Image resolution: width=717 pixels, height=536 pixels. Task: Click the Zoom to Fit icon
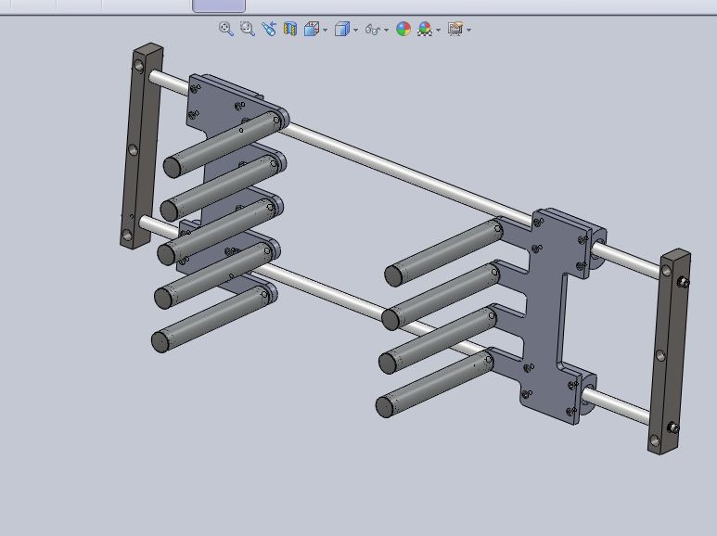(x=225, y=30)
